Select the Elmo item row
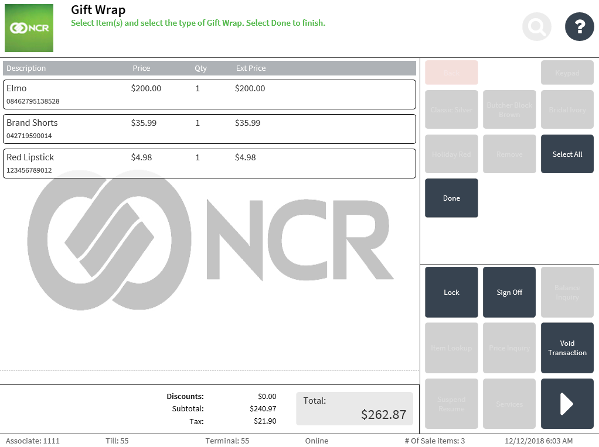The width and height of the screenshot is (599, 447). (209, 94)
